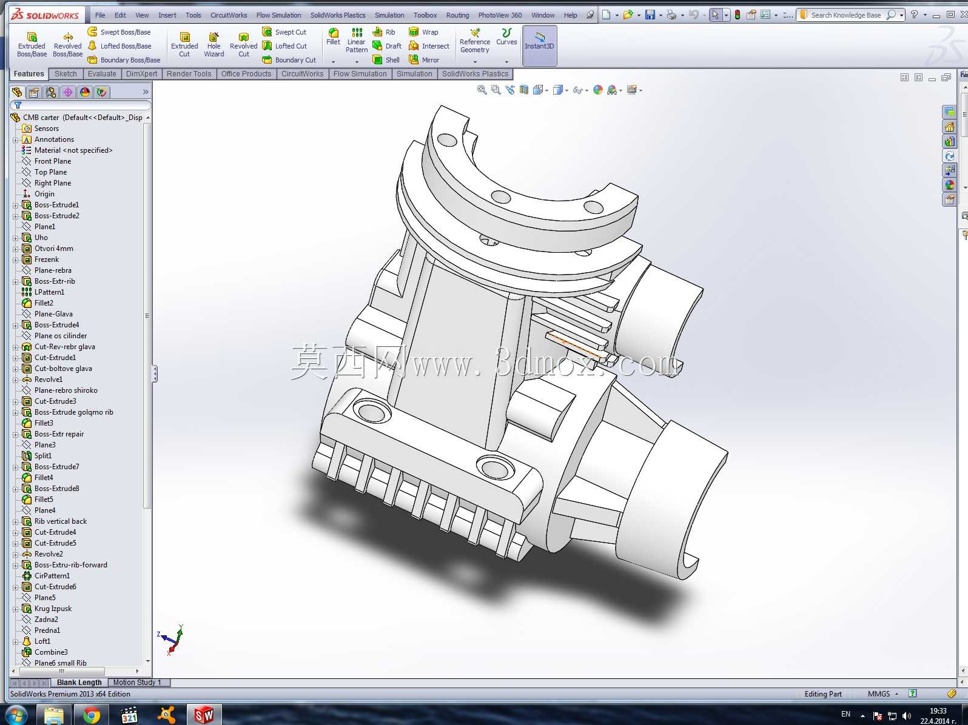Select the Blank Length tab
This screenshot has height=725, width=968.
(x=79, y=683)
